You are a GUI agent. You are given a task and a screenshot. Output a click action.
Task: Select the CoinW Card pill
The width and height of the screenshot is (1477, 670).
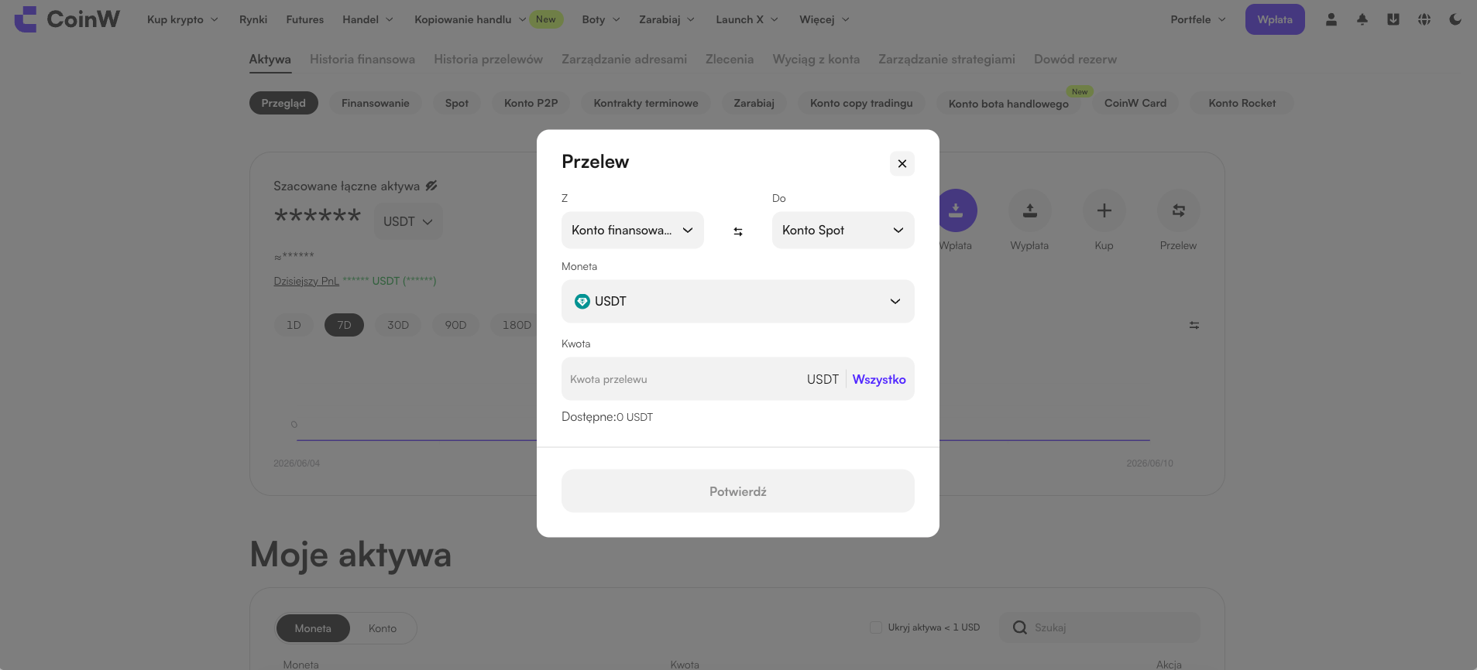point(1135,103)
